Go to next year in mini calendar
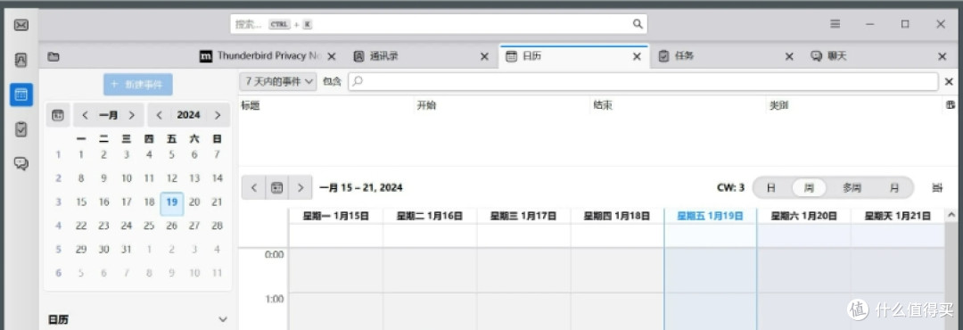Image resolution: width=963 pixels, height=330 pixels. pyautogui.click(x=218, y=115)
